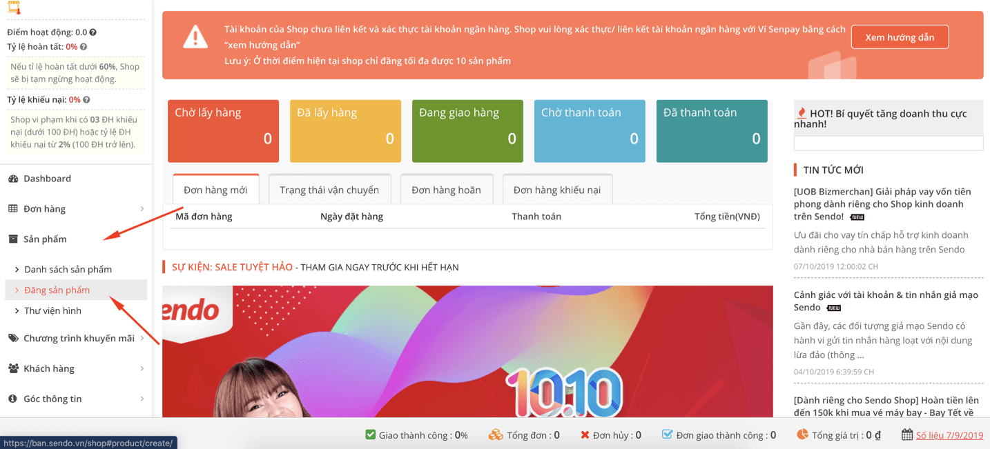Click the 04/10/2019 6:39:59 CH timestamp
The width and height of the screenshot is (990, 449).
click(834, 372)
